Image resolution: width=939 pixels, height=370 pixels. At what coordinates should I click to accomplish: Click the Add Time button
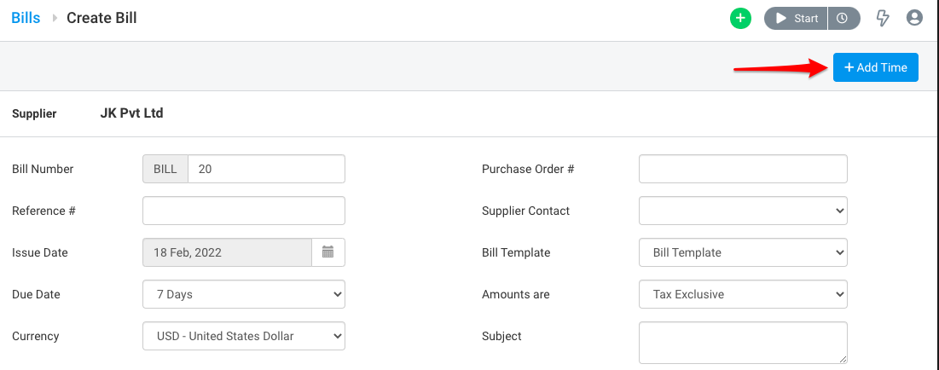875,67
